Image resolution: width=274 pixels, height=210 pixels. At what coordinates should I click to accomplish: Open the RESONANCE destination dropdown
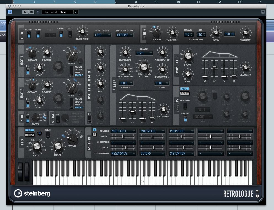[x=123, y=154]
